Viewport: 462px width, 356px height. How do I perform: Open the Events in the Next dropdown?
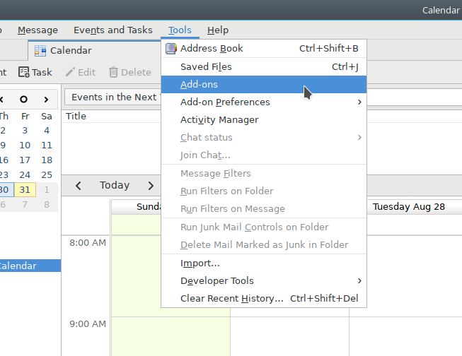click(x=113, y=97)
